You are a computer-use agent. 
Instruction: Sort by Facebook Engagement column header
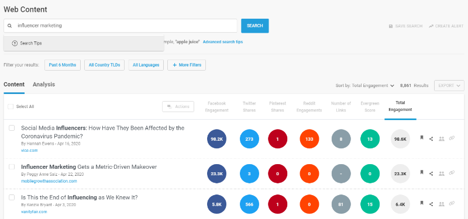pos(216,107)
